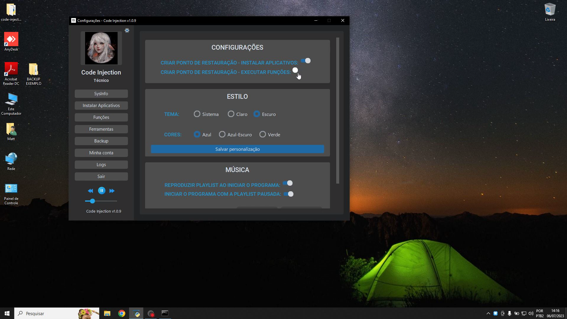Click the Code Injection title bar icon
Screen dimensions: 567x319
[74, 21]
